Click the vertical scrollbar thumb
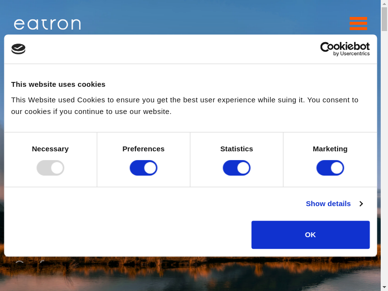This screenshot has height=291, width=388. [384, 19]
